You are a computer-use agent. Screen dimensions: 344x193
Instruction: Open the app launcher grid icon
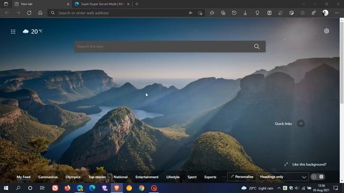pyautogui.click(x=13, y=32)
